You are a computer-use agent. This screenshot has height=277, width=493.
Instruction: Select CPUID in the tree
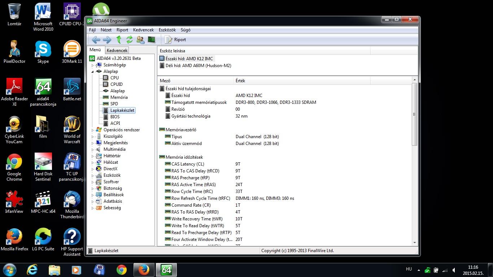coord(117,84)
